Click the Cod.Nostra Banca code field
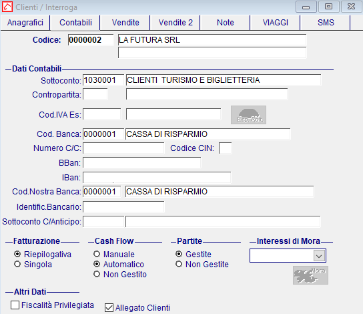Screen dimensions: 363x314 tap(102, 192)
